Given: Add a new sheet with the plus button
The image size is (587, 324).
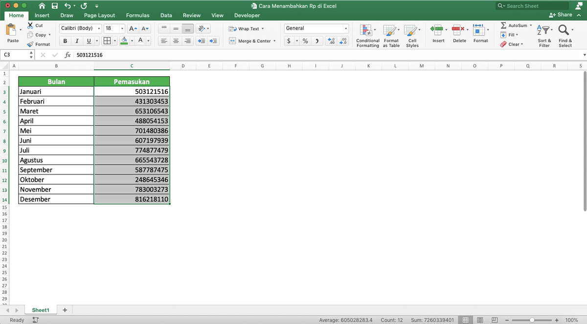Looking at the screenshot, I should tap(65, 310).
